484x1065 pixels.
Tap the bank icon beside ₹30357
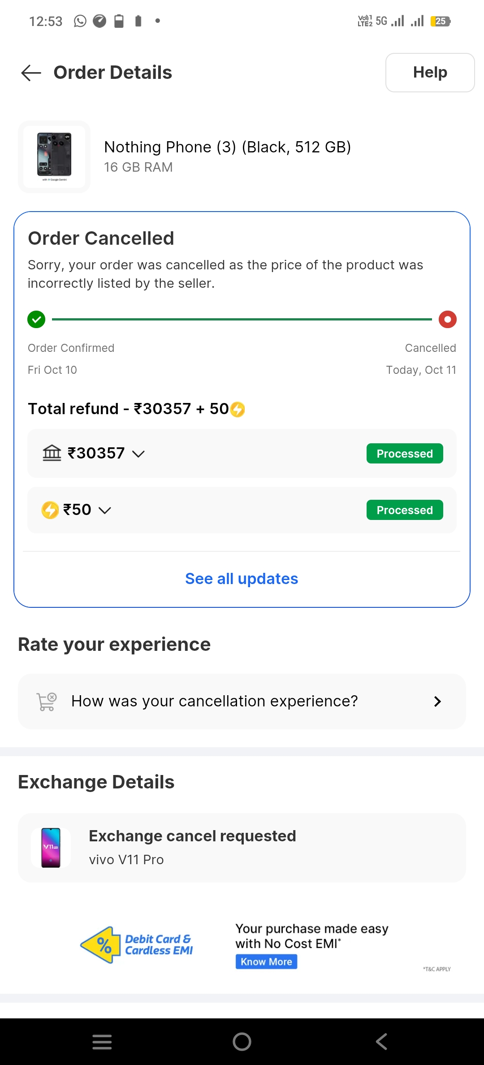52,453
